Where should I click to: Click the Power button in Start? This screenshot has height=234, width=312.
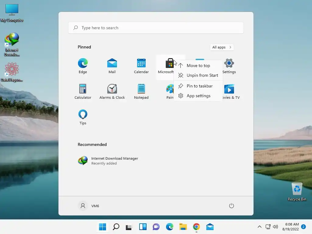(x=232, y=206)
